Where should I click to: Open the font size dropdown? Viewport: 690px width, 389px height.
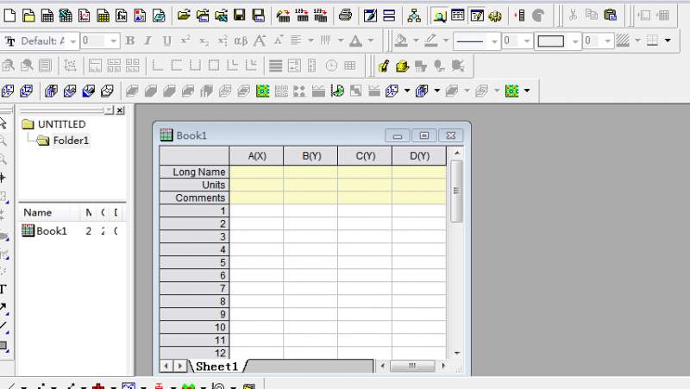114,41
